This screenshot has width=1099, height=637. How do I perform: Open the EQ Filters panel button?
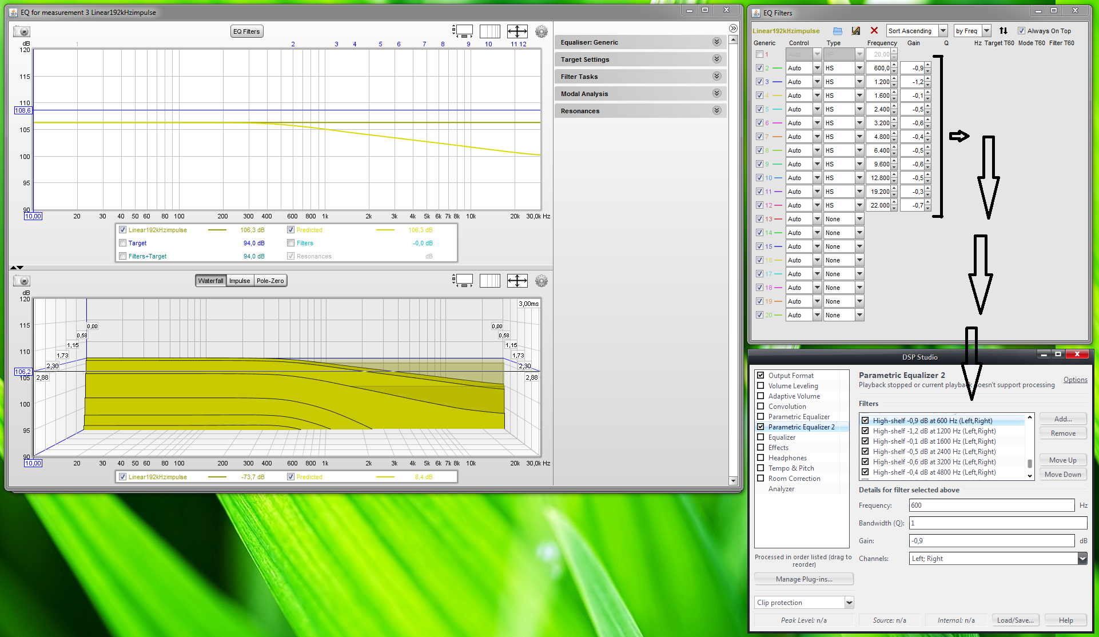pos(246,31)
